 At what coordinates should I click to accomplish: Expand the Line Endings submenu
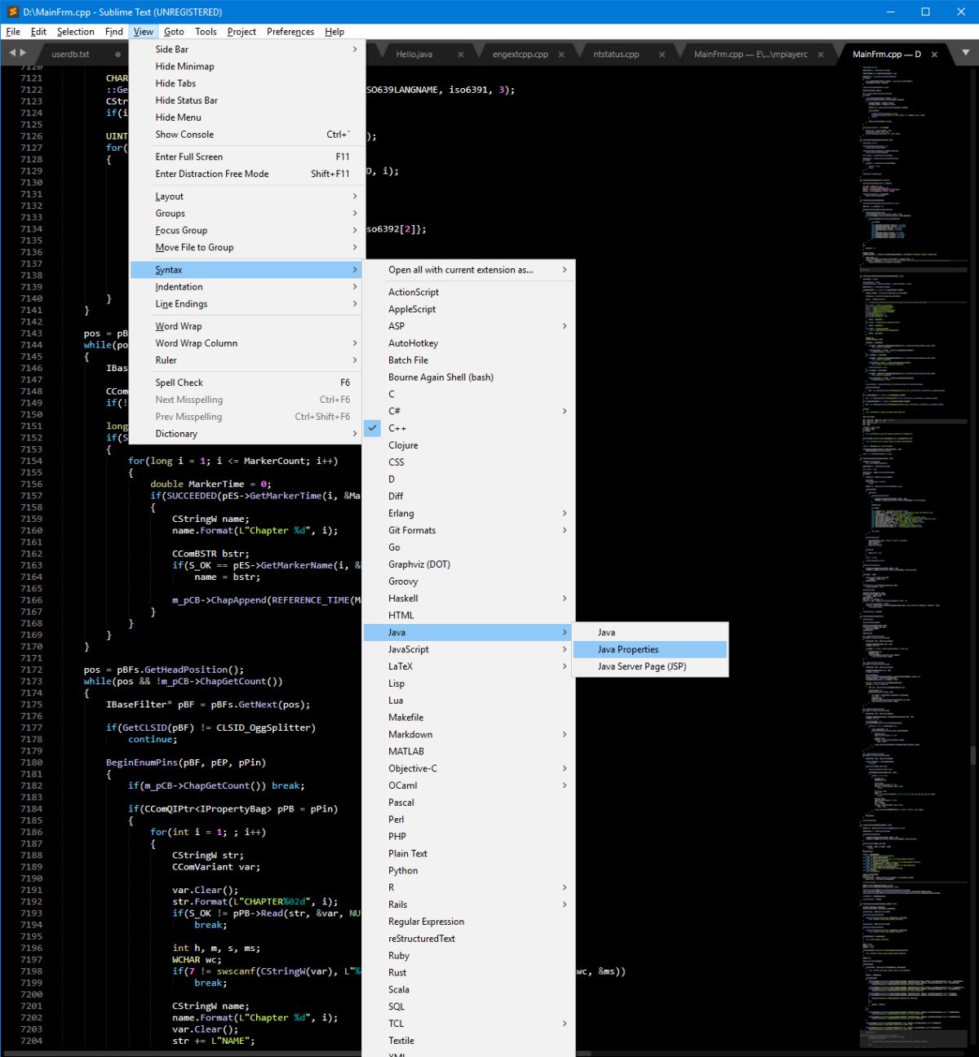[247, 304]
